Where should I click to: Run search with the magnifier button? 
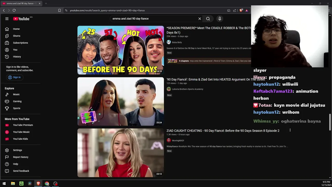[208, 19]
